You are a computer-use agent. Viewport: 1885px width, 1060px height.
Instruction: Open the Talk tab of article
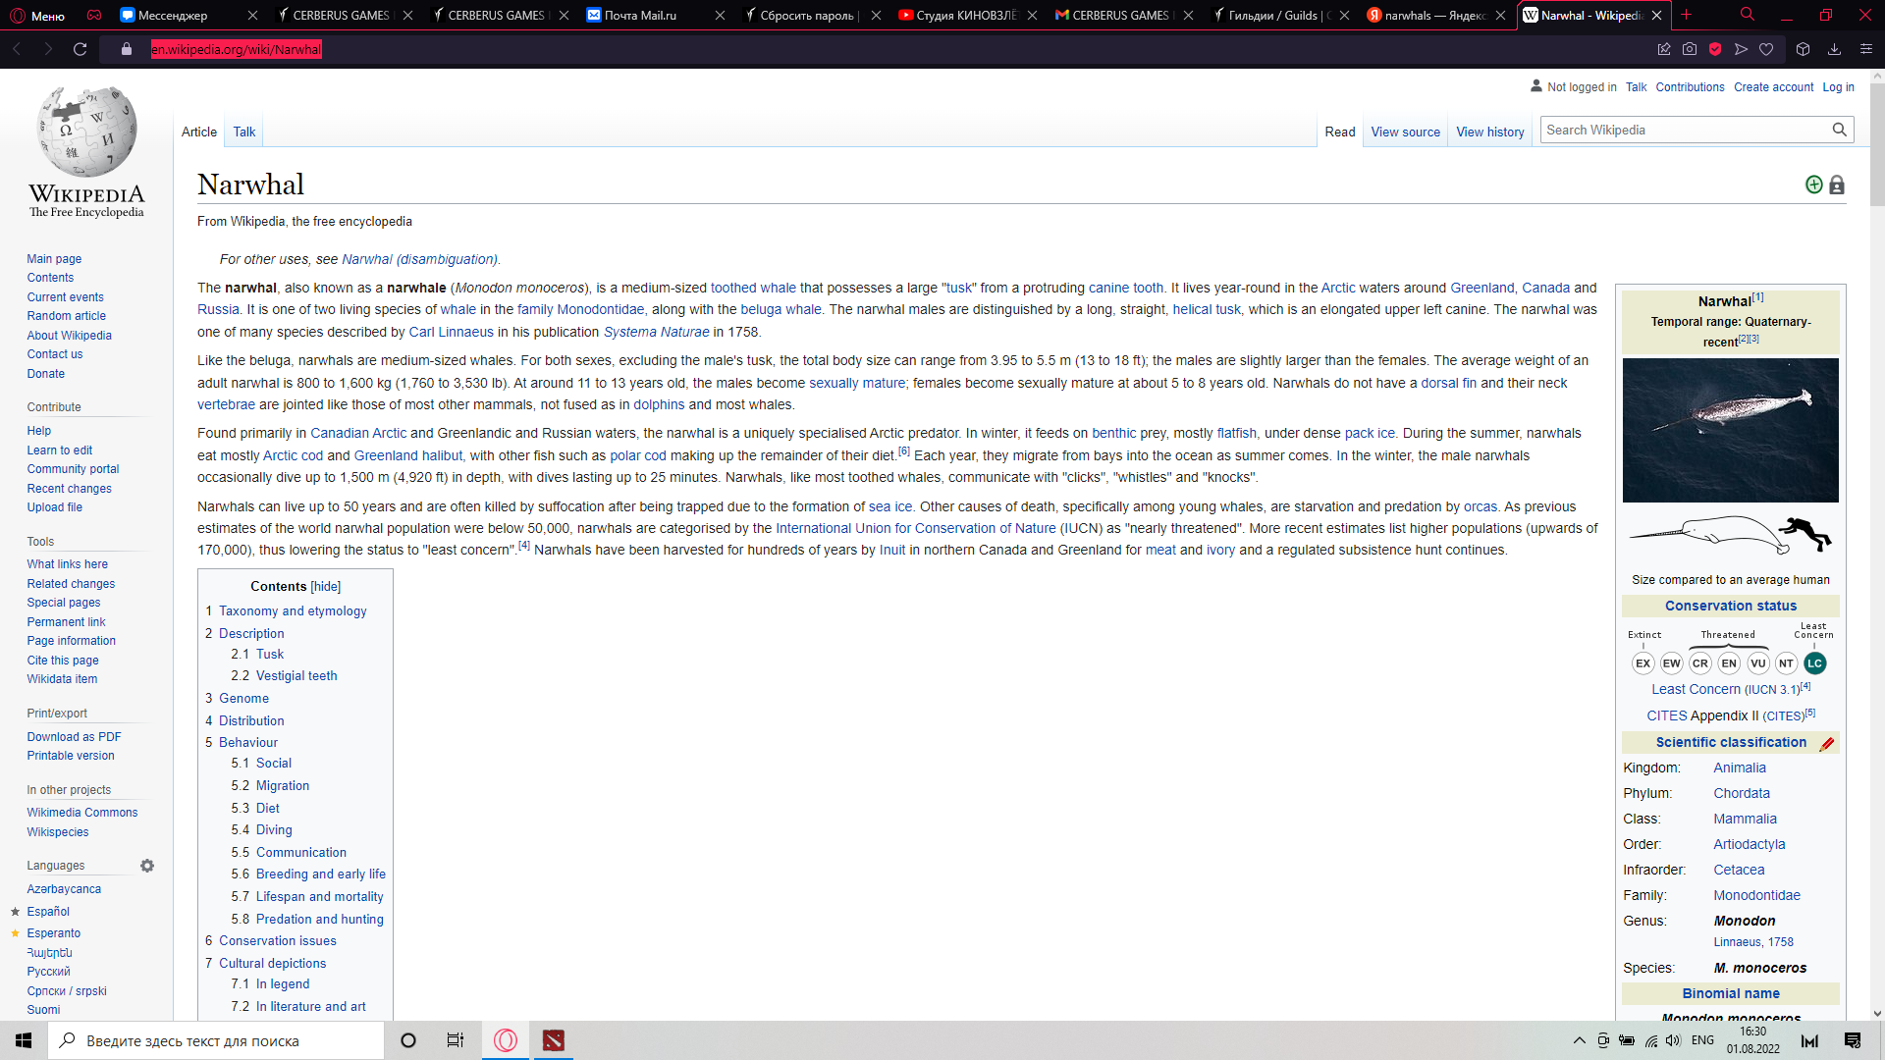coord(244,132)
